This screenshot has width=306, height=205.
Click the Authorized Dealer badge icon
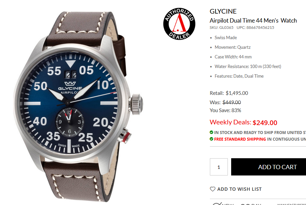[x=179, y=24]
